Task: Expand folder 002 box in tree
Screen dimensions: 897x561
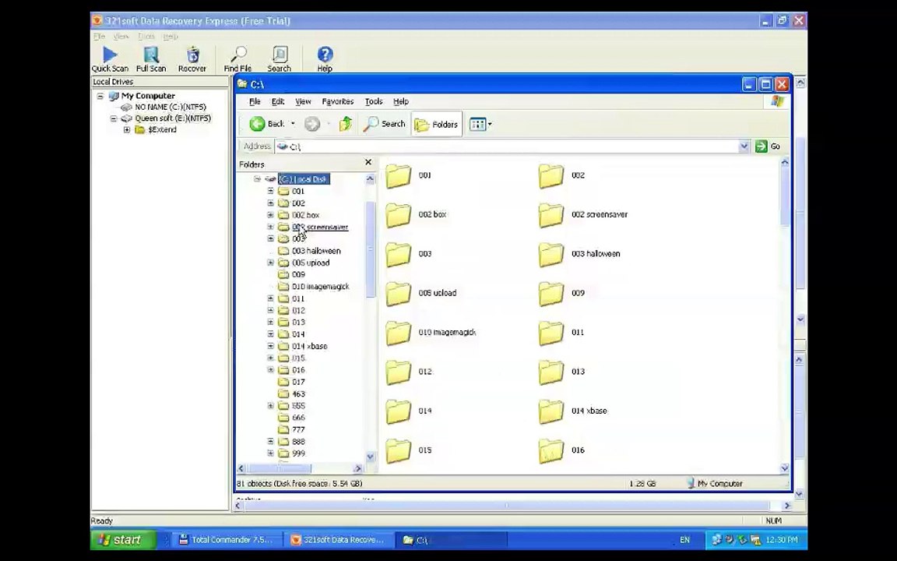Action: [271, 215]
